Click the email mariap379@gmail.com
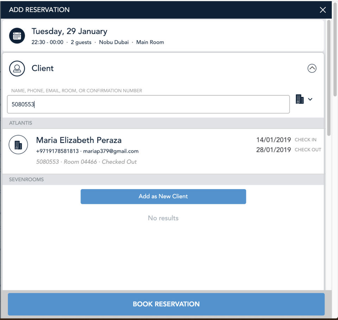This screenshot has width=338, height=320. point(111,151)
